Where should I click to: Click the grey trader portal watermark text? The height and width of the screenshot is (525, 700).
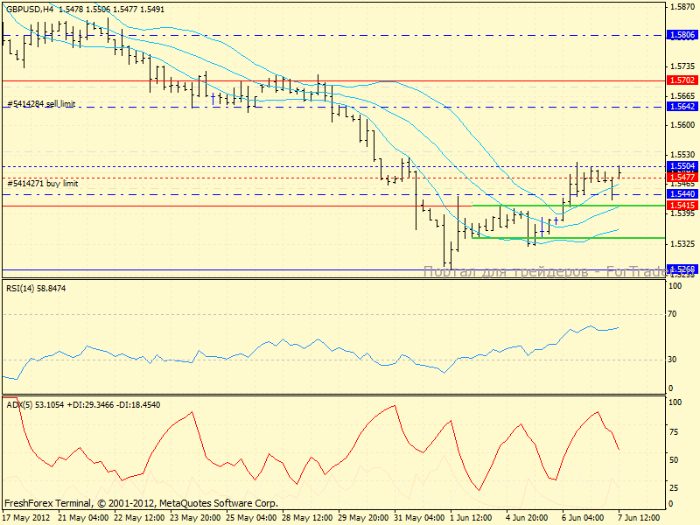[x=542, y=272]
